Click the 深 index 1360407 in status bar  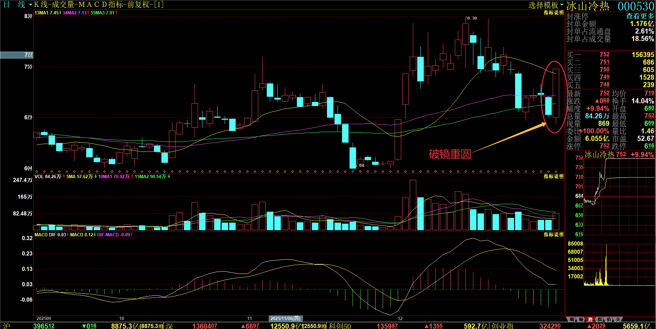(205, 326)
